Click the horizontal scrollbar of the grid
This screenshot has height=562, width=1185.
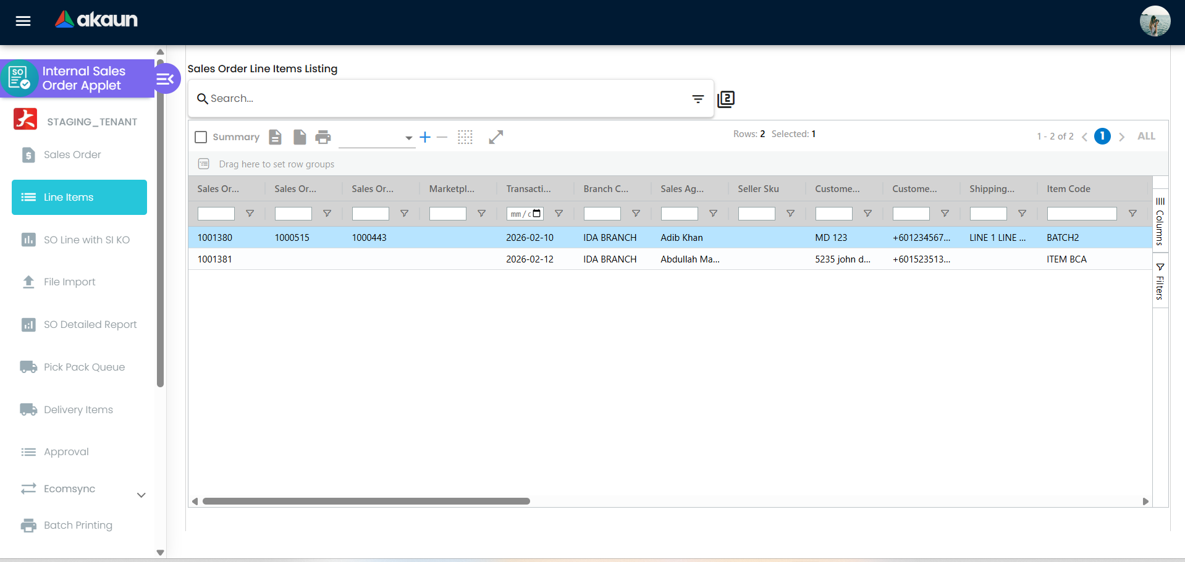tap(366, 501)
